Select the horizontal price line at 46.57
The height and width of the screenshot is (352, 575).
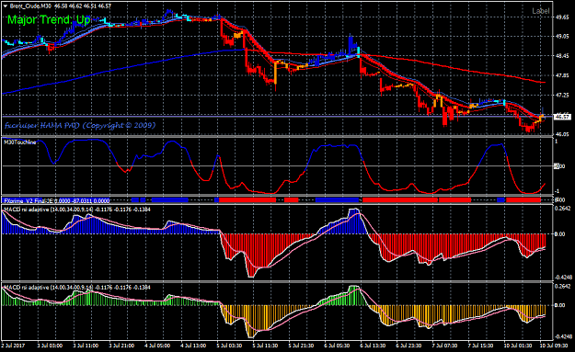point(277,117)
